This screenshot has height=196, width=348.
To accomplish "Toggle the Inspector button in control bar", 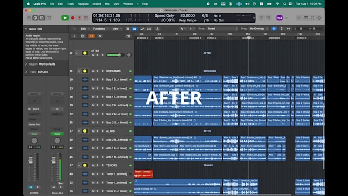I will pyautogui.click(x=35, y=18).
